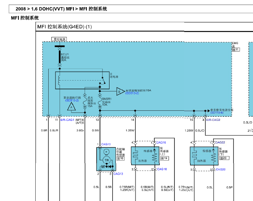Viewport: 253px width, 201px height.
Task: Open the E/R-CAG2 connector link
Action: click(x=213, y=120)
